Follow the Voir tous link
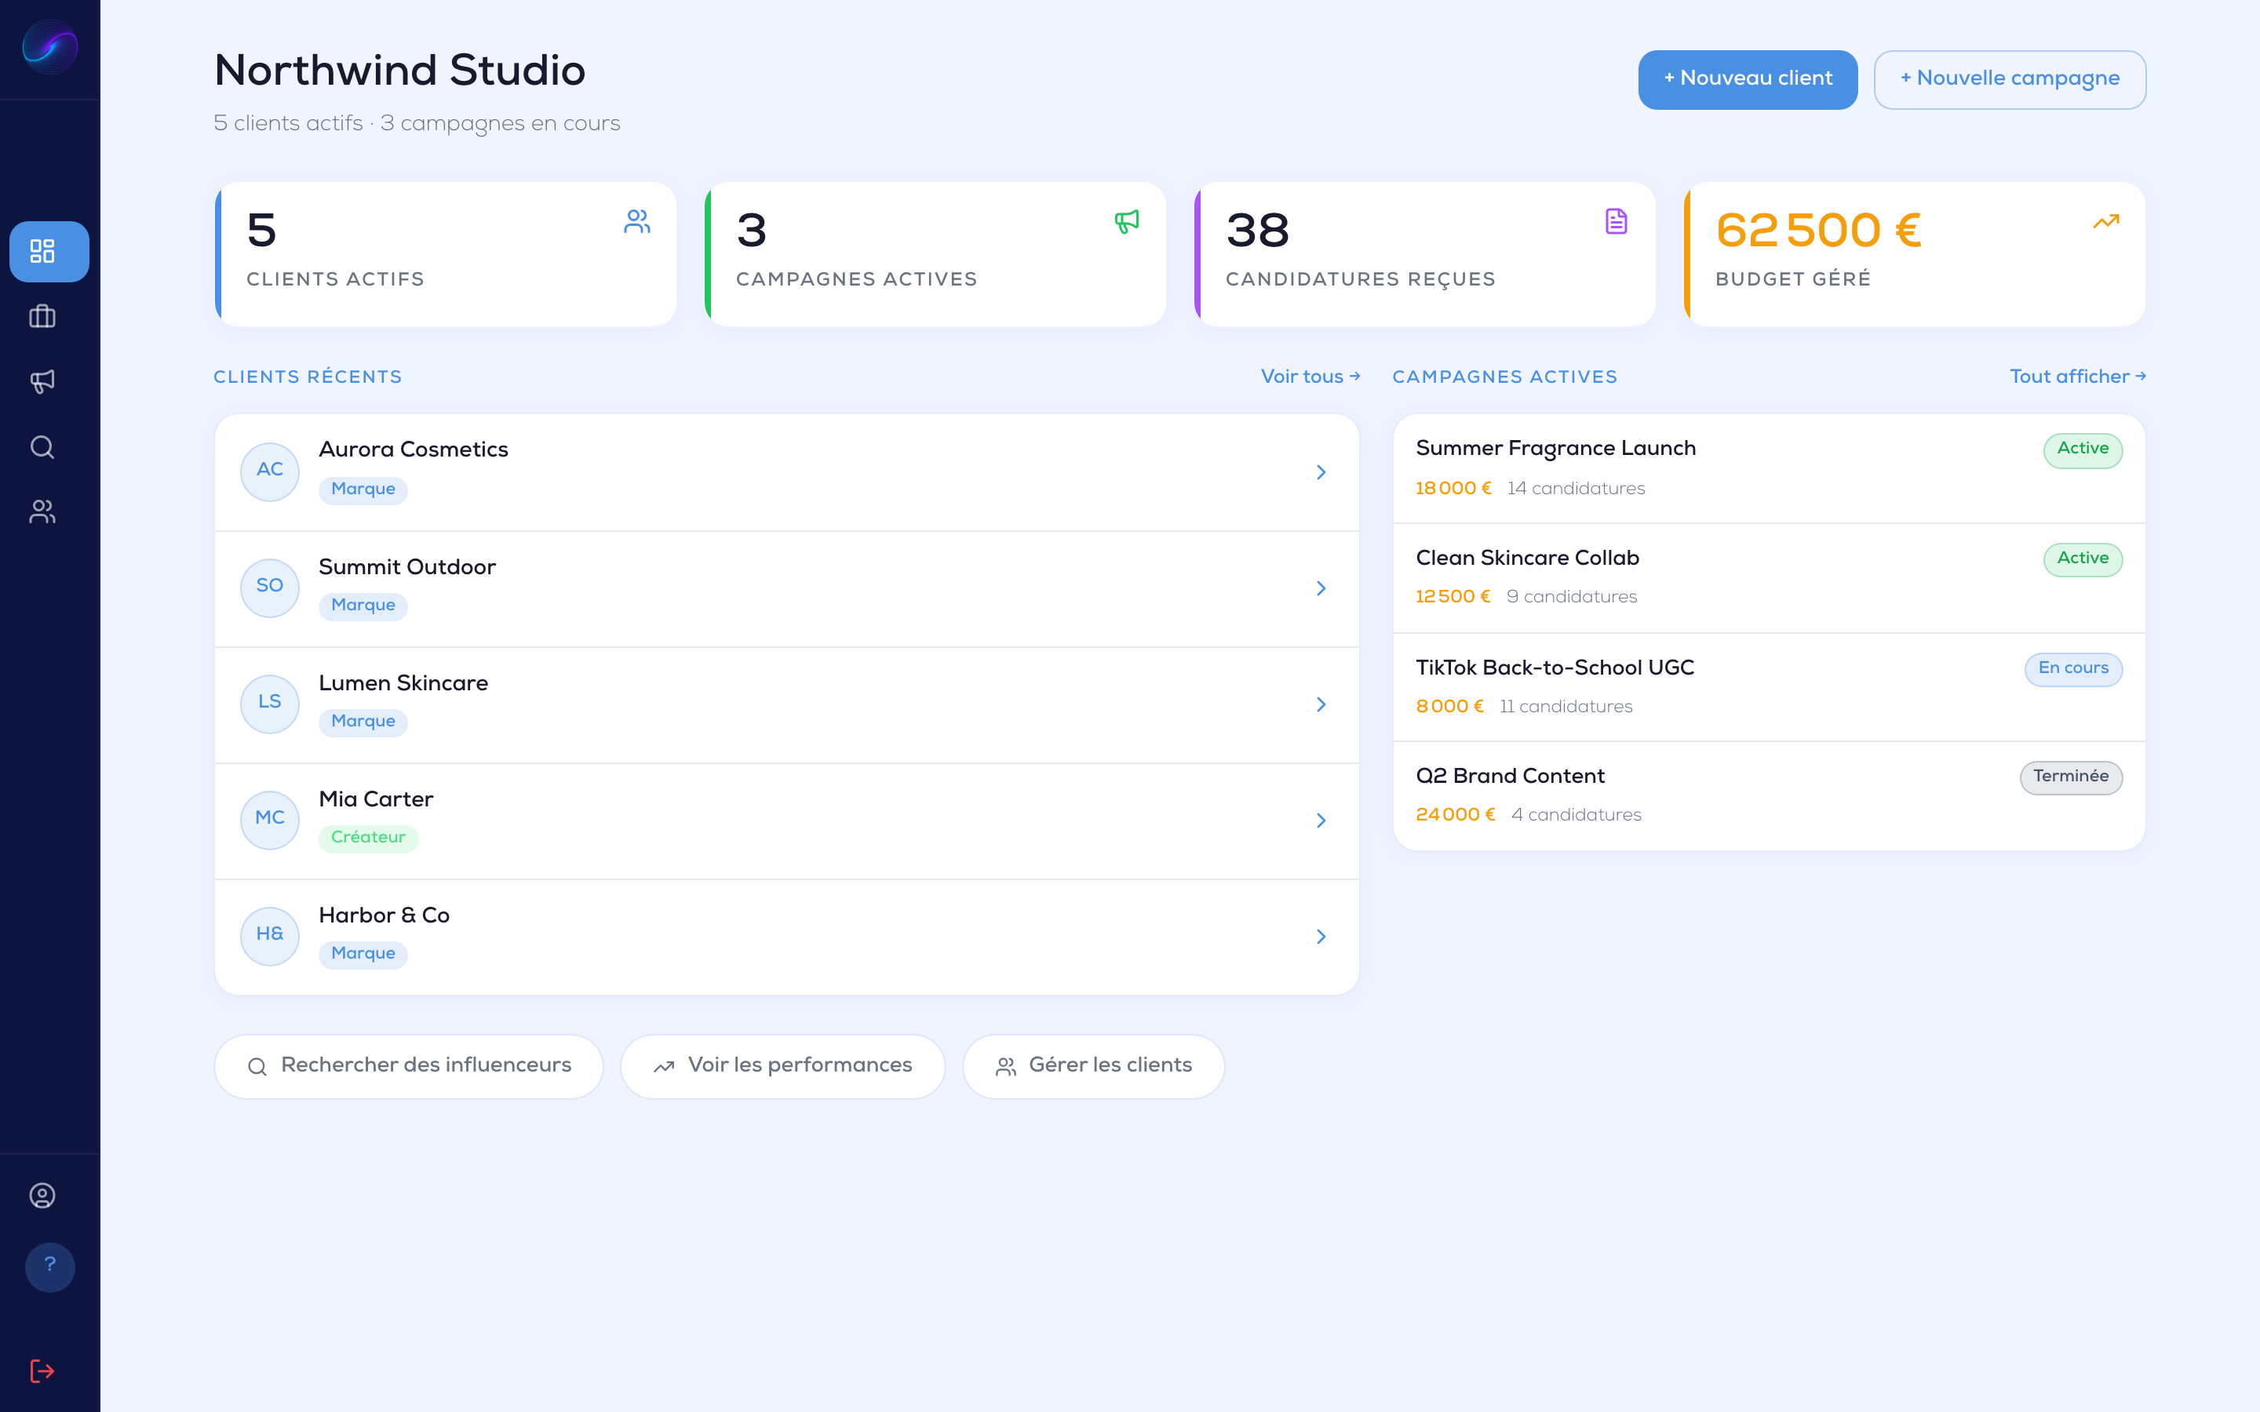 pos(1310,377)
